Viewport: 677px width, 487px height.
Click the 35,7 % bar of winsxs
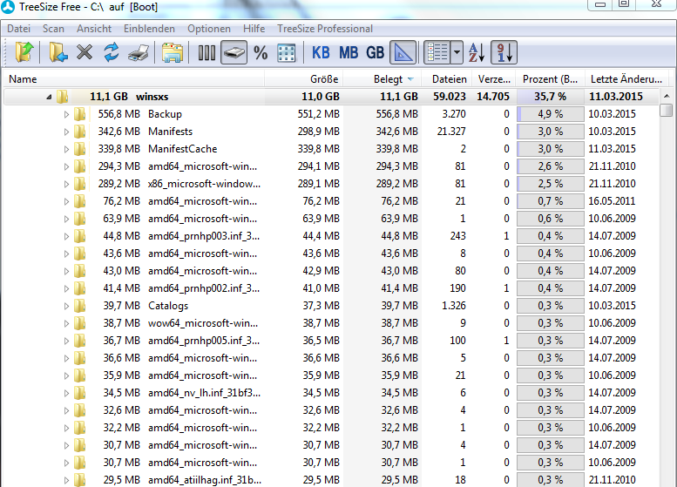pyautogui.click(x=551, y=97)
